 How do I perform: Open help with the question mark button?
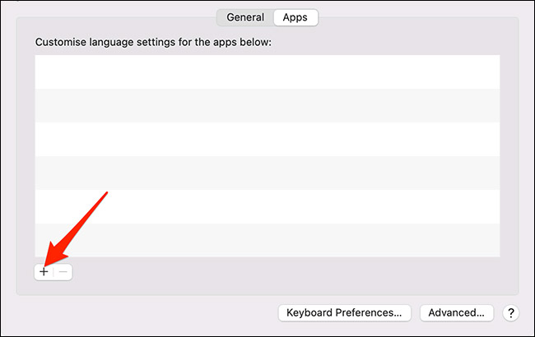coord(510,312)
